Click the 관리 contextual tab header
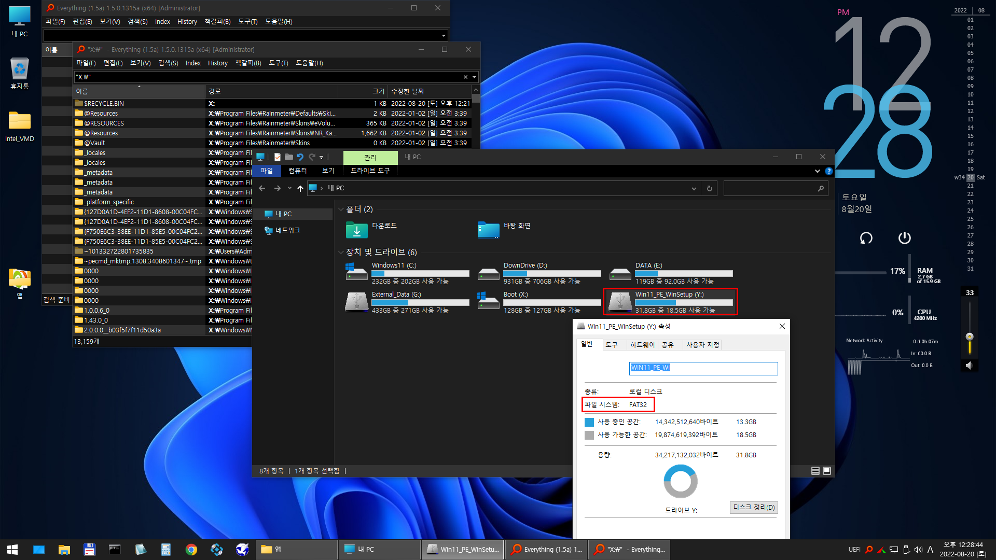996x560 pixels. point(370,157)
